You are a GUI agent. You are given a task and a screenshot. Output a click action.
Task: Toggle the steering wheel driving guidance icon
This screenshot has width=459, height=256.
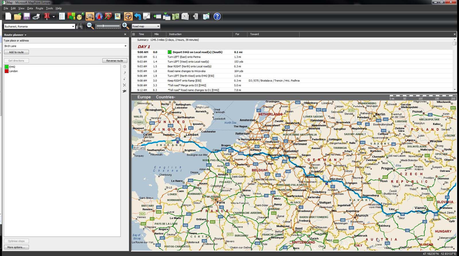coord(128,16)
